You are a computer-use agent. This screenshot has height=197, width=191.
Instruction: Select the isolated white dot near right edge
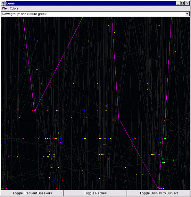[182, 57]
